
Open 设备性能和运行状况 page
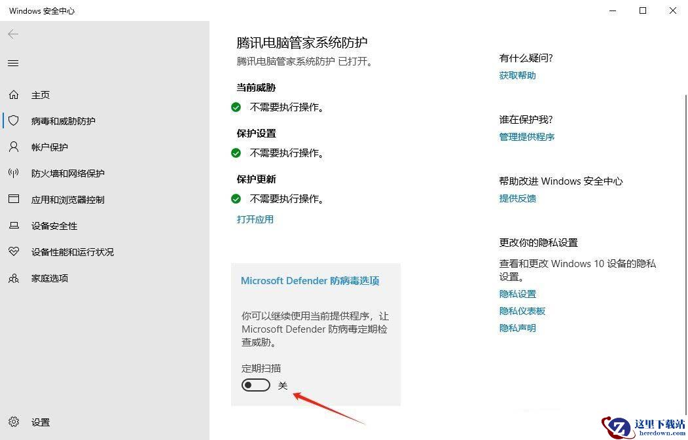73,252
